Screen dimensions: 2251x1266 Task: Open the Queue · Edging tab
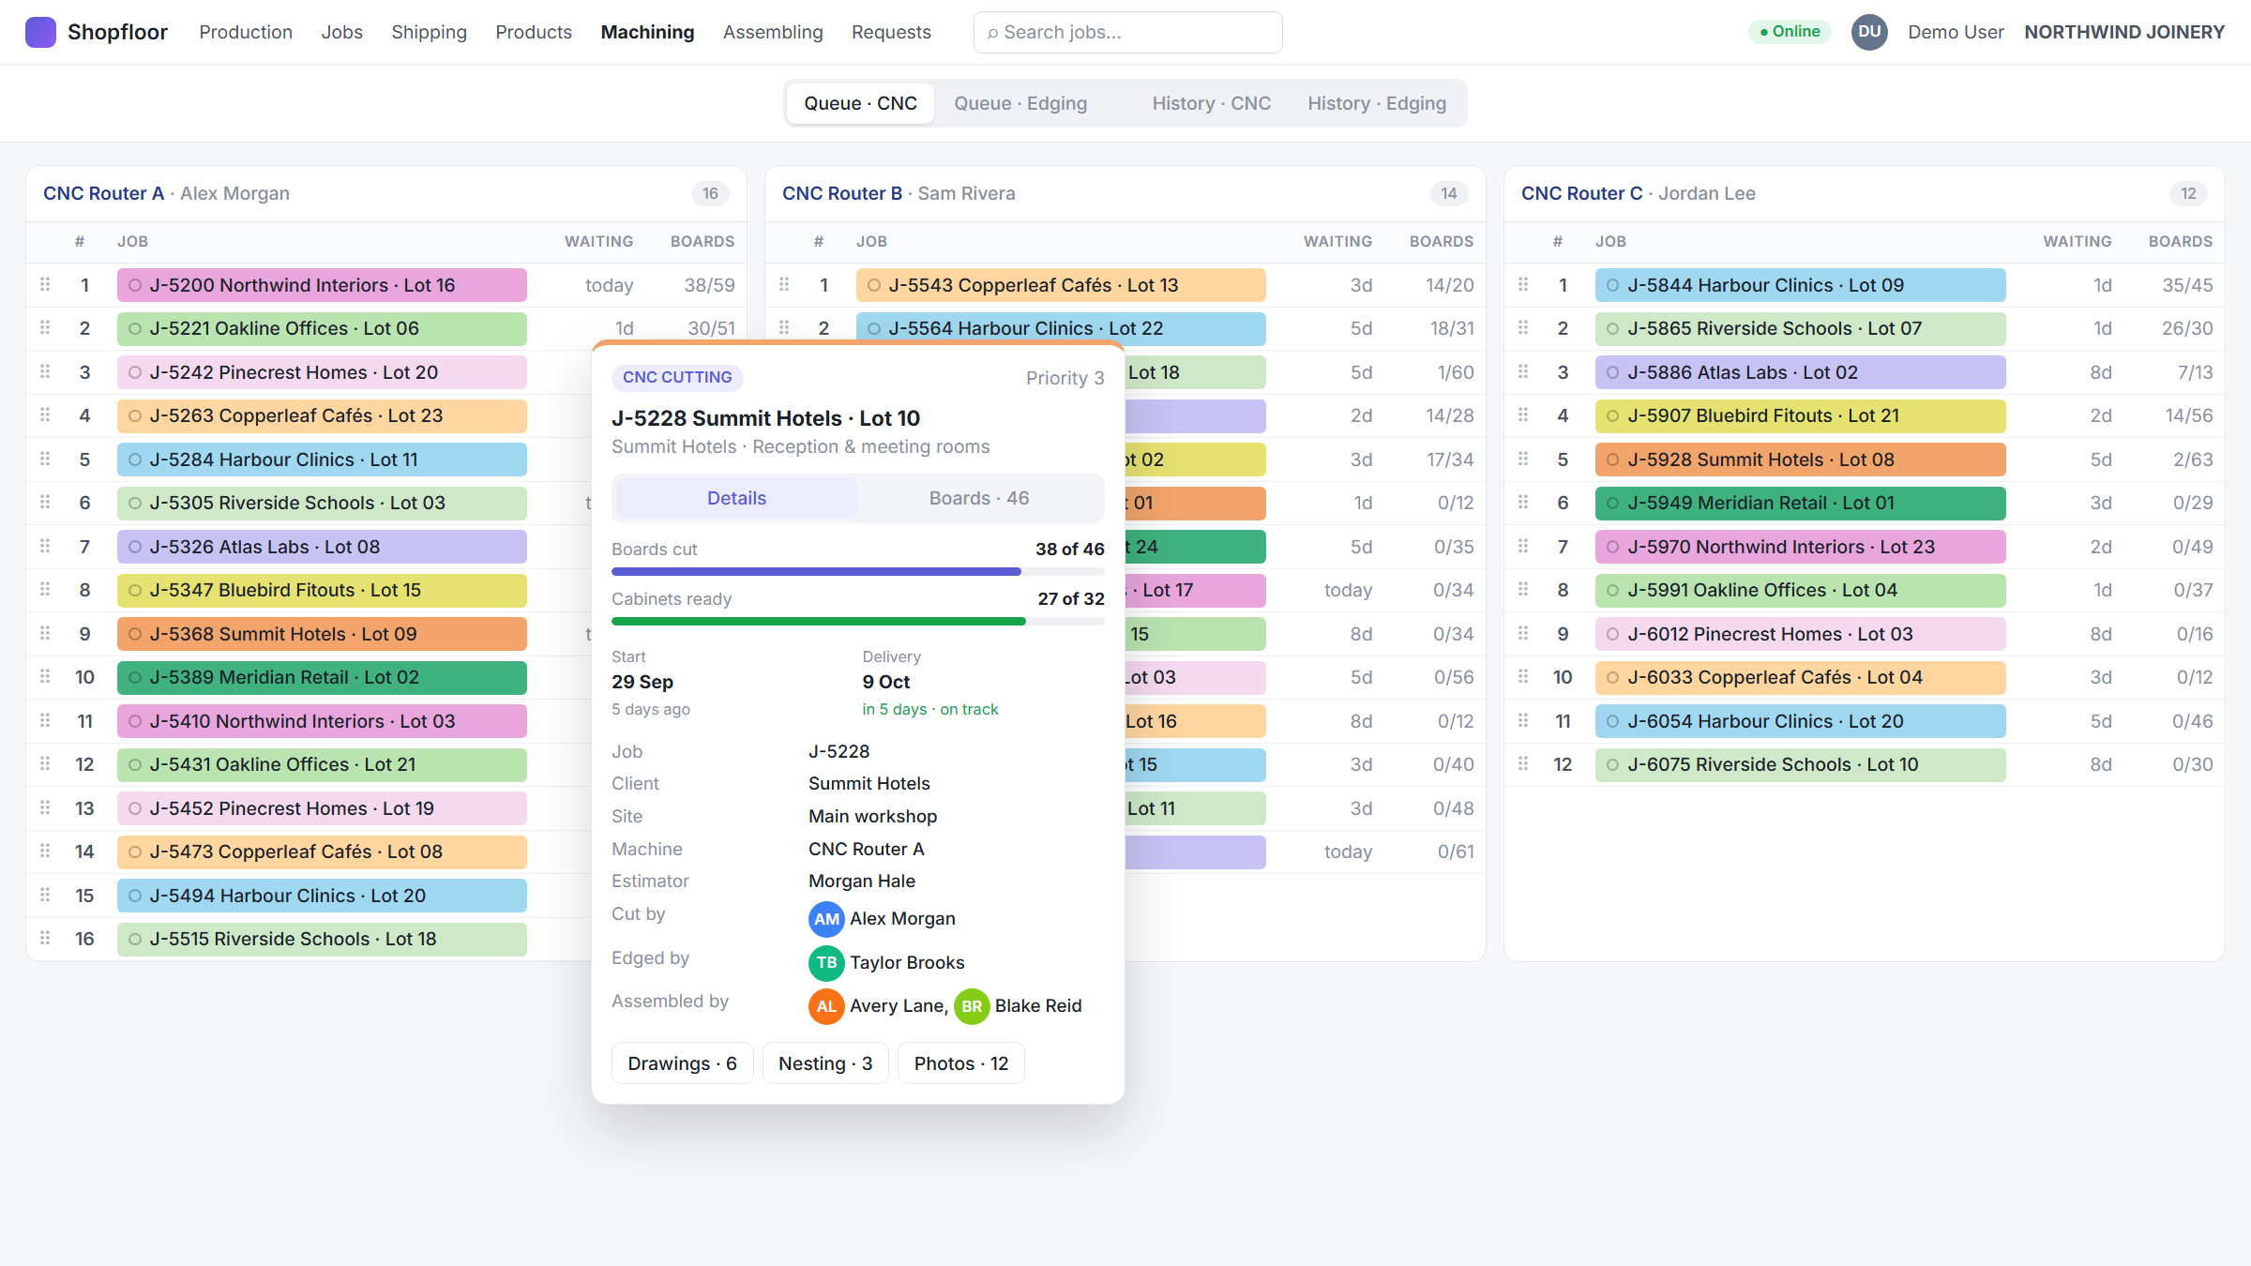[x=1020, y=103]
